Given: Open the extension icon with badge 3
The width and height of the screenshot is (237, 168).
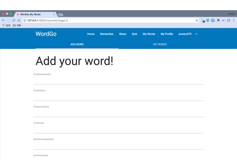Looking at the screenshot, I should (x=203, y=21).
